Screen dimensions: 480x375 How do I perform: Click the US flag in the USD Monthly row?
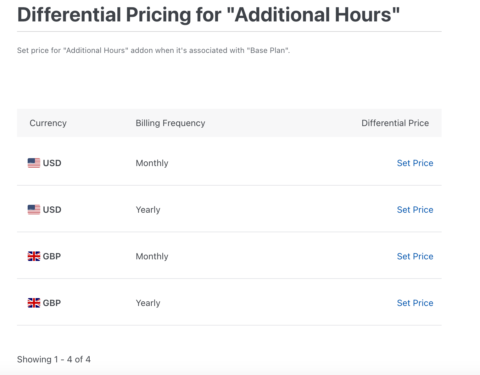[34, 163]
